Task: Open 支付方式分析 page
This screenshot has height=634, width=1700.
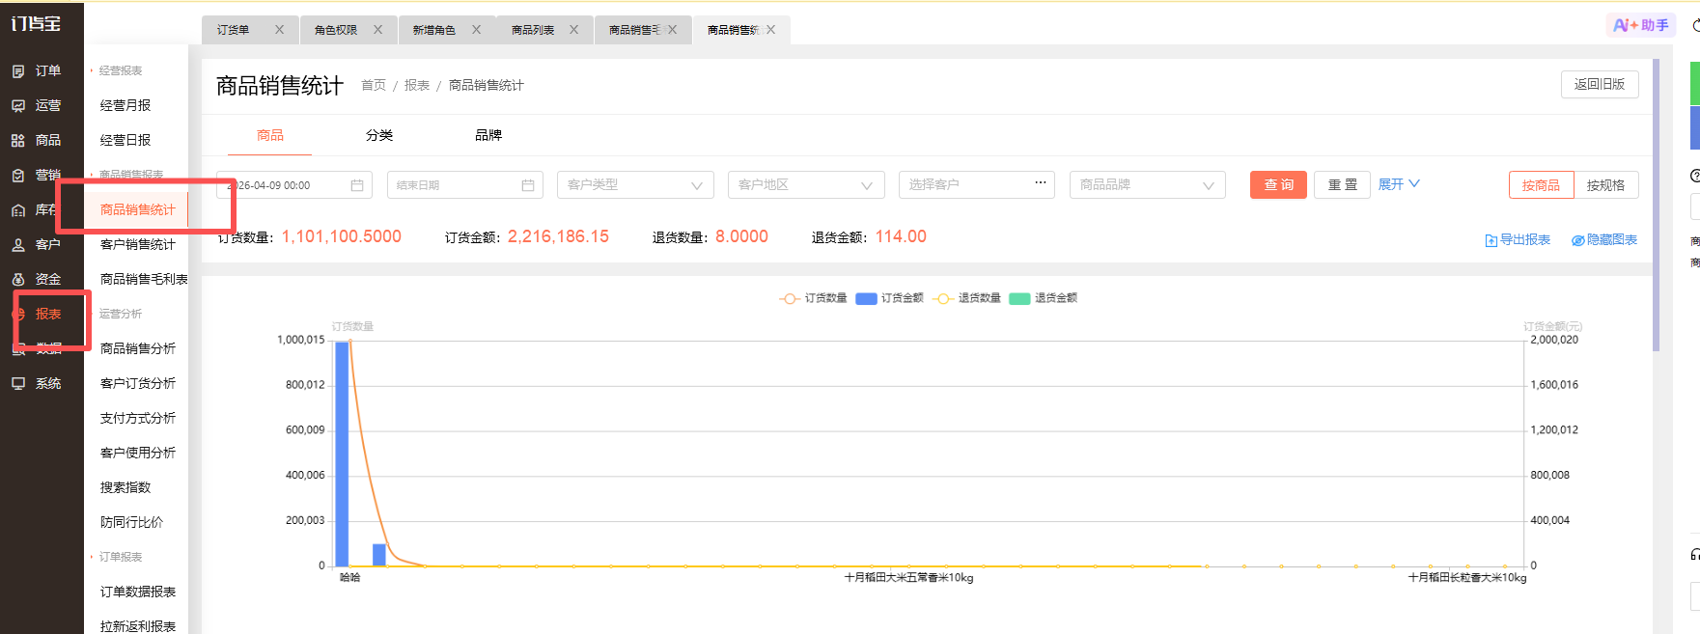Action: (138, 418)
